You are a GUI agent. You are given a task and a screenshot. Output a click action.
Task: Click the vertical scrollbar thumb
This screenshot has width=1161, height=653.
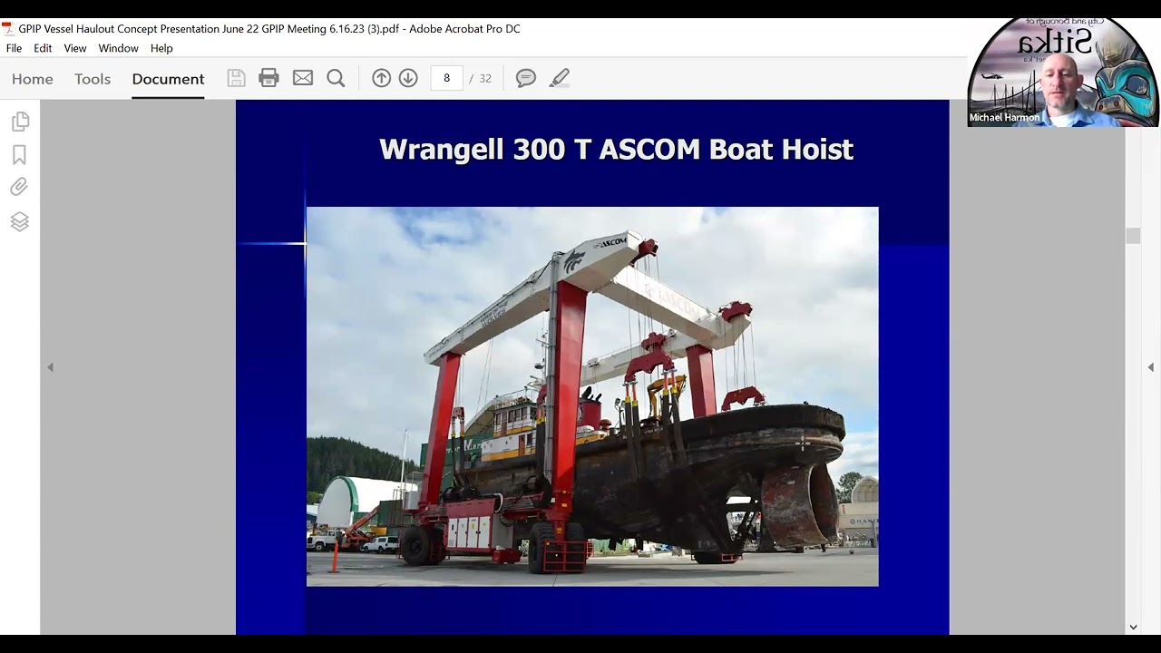(x=1133, y=236)
